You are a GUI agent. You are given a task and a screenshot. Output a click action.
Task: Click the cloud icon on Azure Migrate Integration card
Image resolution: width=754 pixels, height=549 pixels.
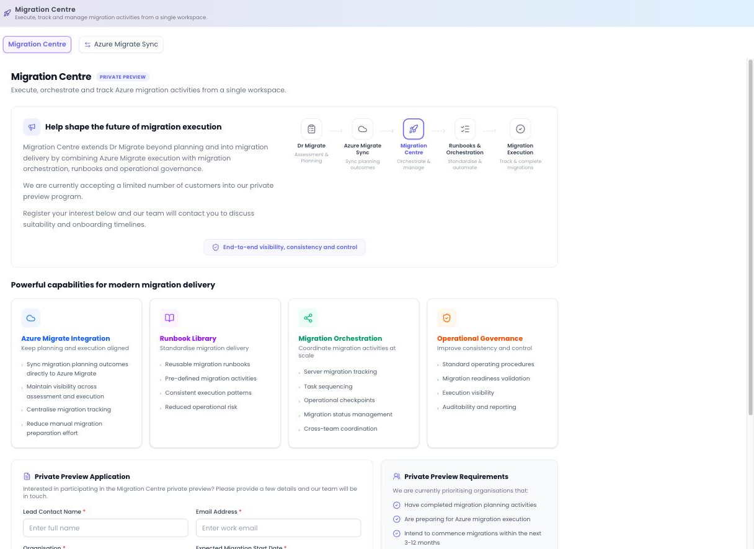pyautogui.click(x=31, y=318)
